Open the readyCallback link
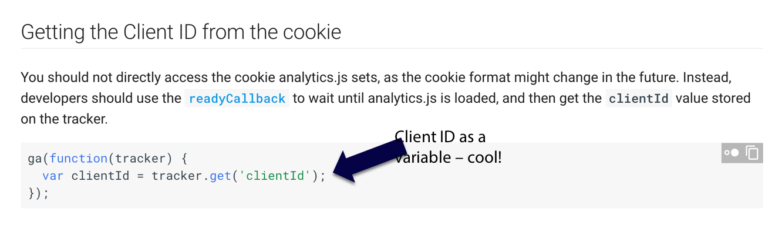Screen dimensions: 775x225 [x=237, y=99]
